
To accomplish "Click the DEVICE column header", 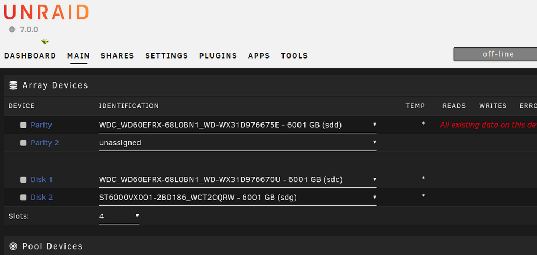I will (x=21, y=106).
